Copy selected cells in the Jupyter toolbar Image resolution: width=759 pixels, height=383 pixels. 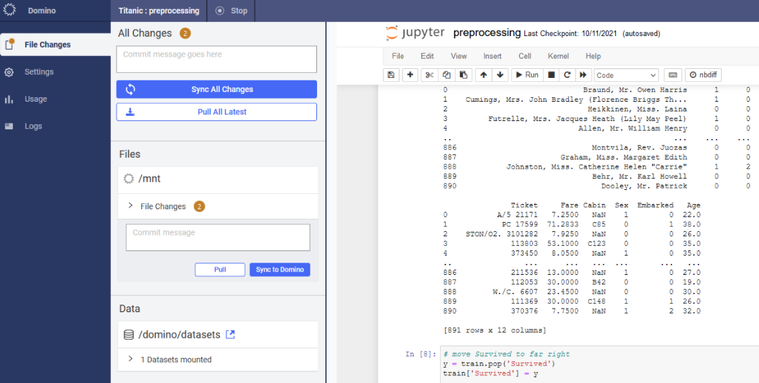[447, 75]
